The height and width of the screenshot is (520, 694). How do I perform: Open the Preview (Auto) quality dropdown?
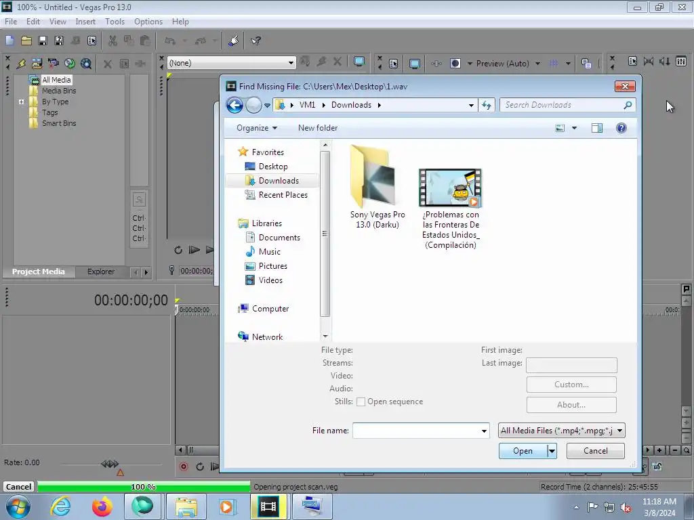[x=537, y=64]
